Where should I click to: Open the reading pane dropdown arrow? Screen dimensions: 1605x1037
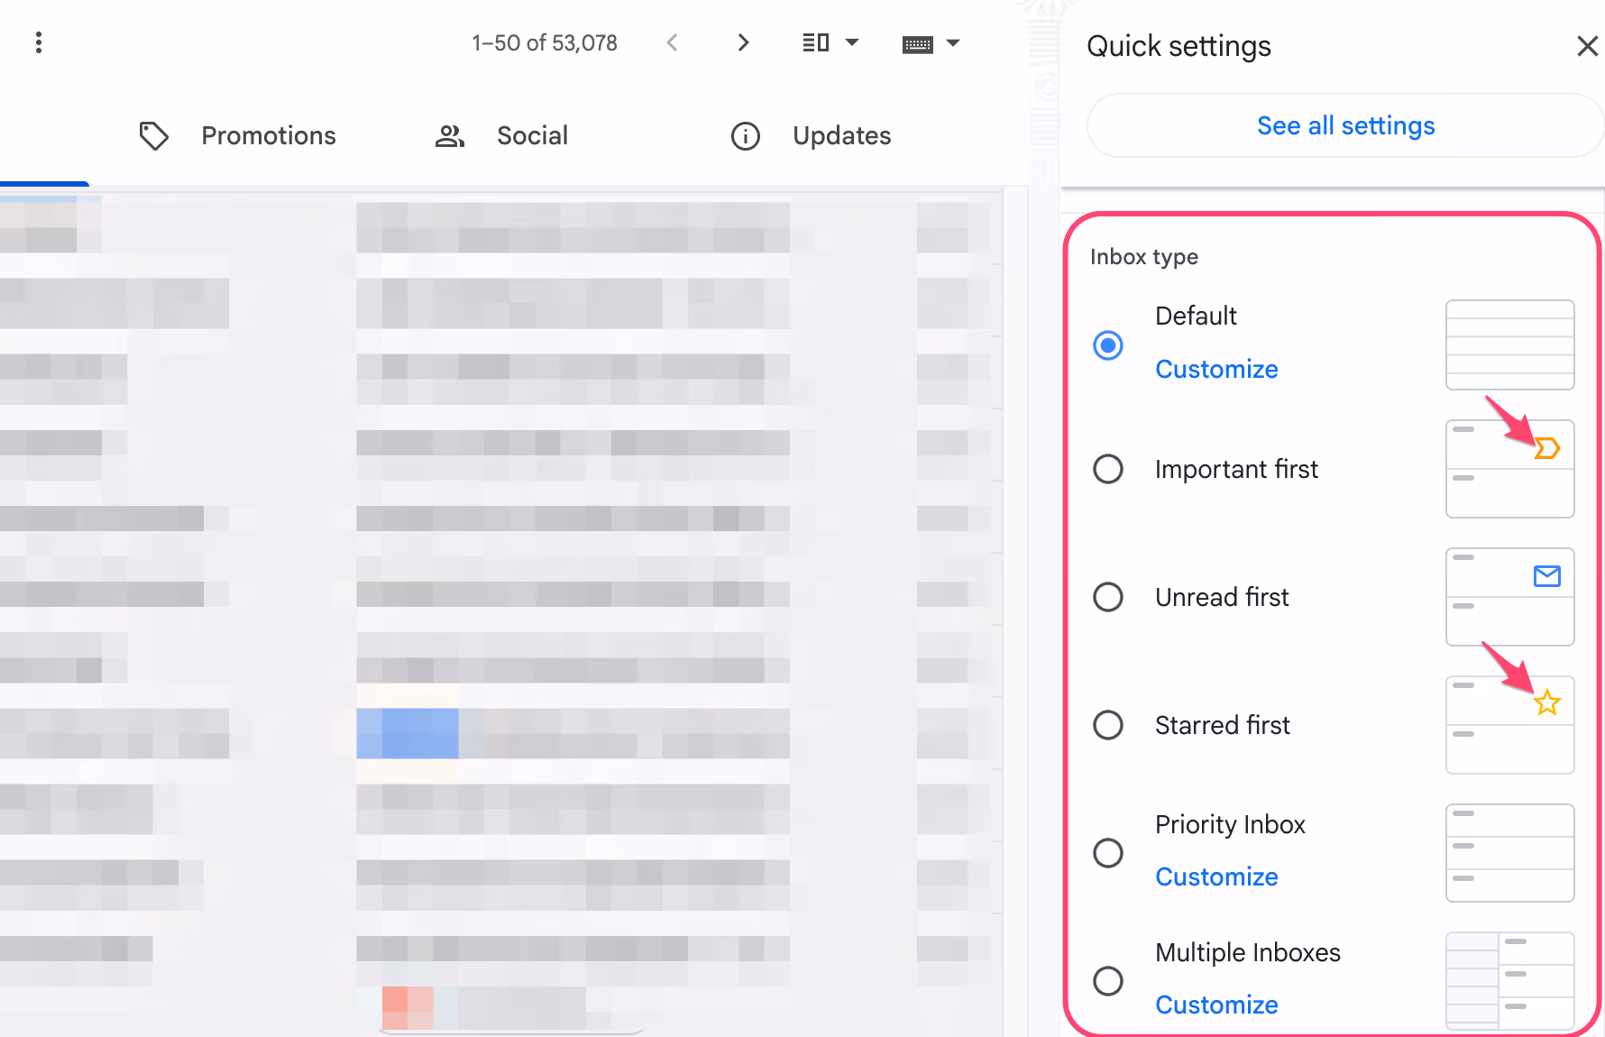pos(851,42)
